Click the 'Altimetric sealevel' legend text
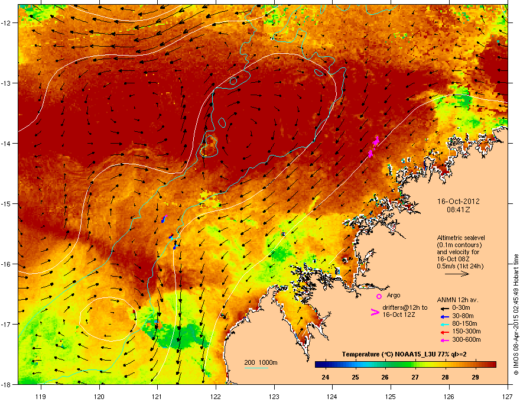The height and width of the screenshot is (402, 520). click(461, 238)
